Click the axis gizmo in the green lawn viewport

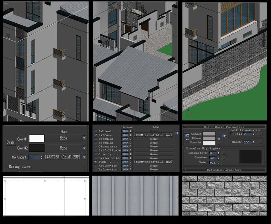[x=190, y=113]
